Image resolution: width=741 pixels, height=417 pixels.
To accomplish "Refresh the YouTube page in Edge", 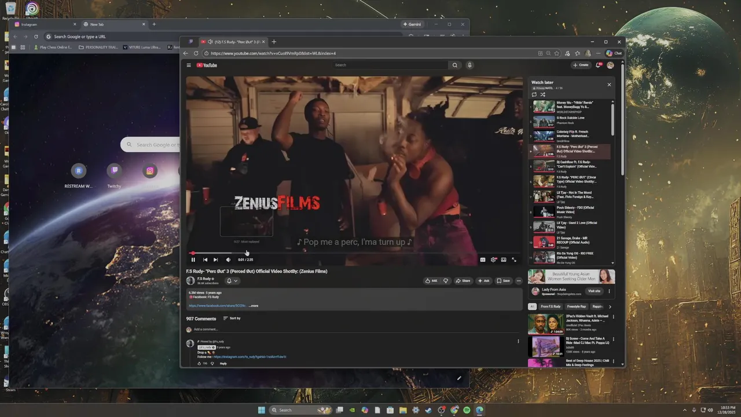I will pyautogui.click(x=196, y=53).
